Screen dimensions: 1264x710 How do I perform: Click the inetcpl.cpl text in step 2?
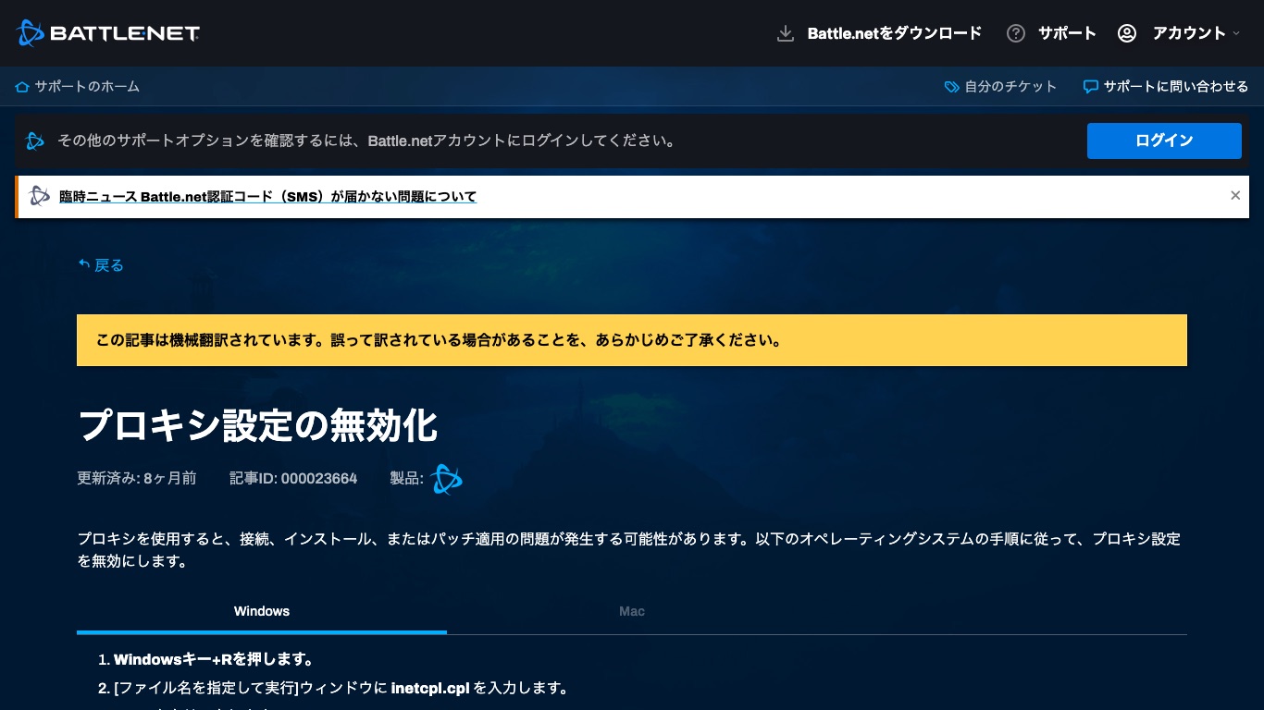coord(431,689)
